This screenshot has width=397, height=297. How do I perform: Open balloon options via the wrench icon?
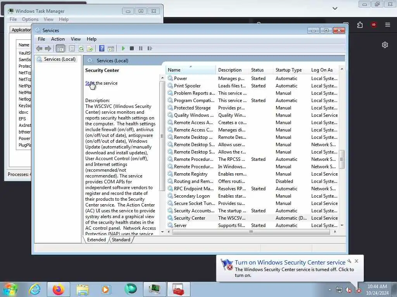click(349, 261)
